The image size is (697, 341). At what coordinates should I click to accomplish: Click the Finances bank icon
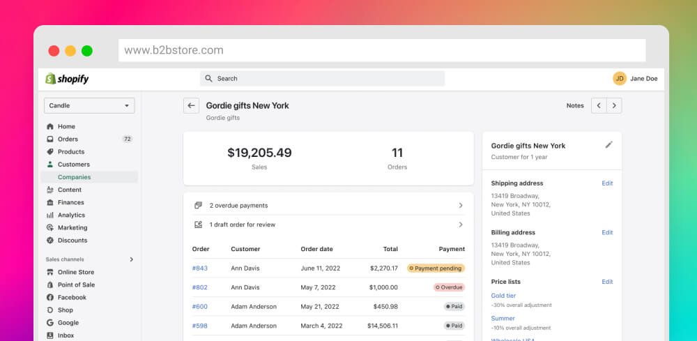(50, 202)
